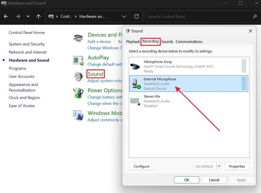Click the Set Default button
261x193 pixels.
pyautogui.click(x=204, y=166)
